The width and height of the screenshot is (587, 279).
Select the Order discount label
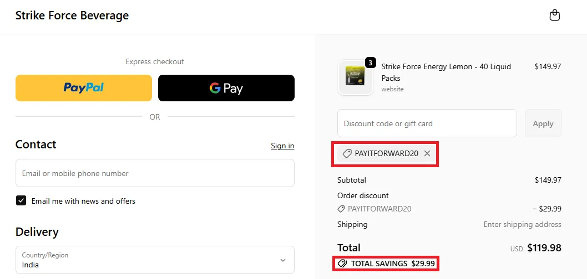363,195
